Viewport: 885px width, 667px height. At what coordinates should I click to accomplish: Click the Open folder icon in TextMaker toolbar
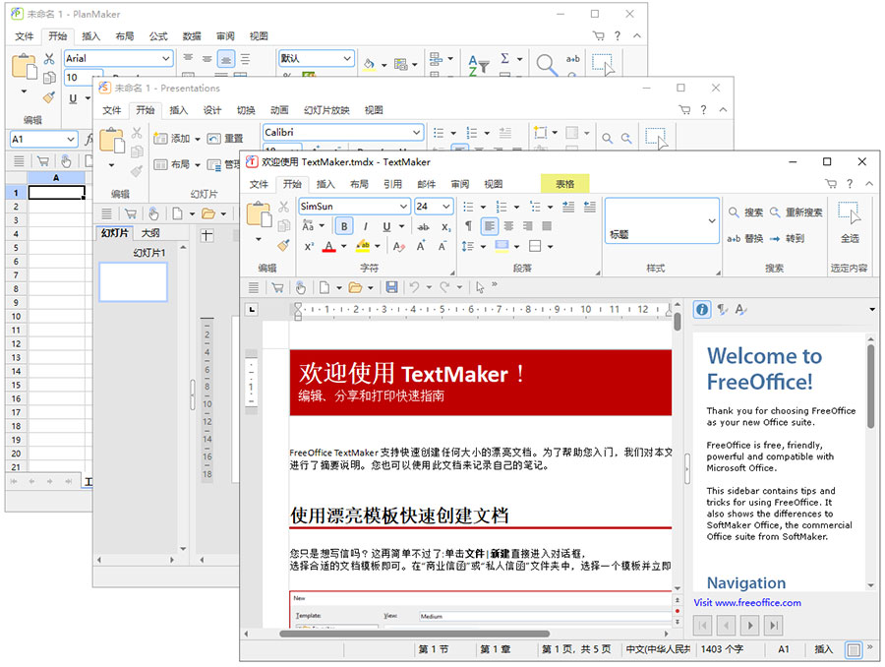tap(355, 287)
